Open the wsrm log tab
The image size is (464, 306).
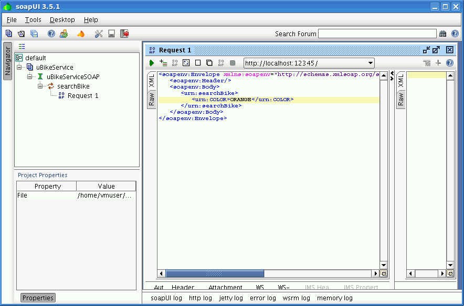coord(296,298)
